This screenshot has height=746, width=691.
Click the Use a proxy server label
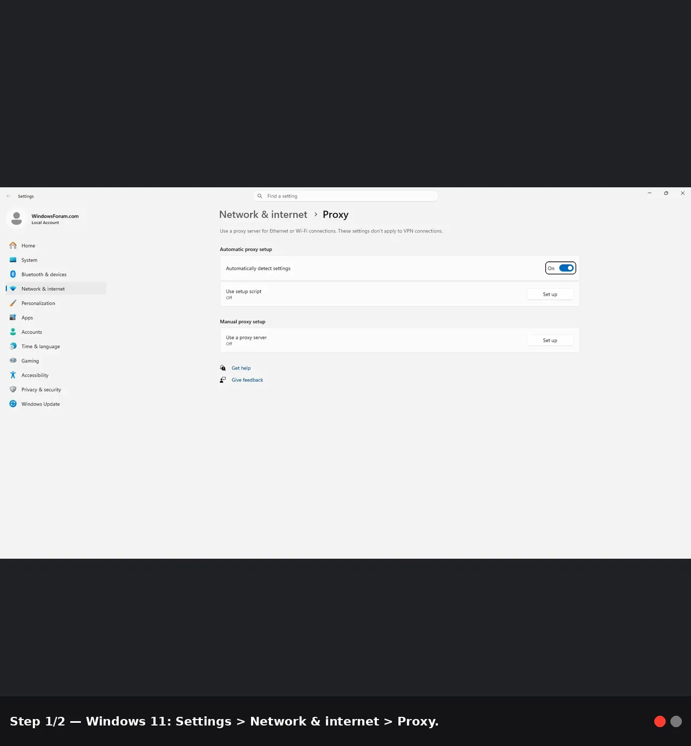coord(246,337)
